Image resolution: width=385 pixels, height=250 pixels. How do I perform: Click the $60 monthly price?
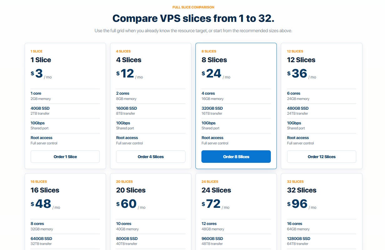126,204
